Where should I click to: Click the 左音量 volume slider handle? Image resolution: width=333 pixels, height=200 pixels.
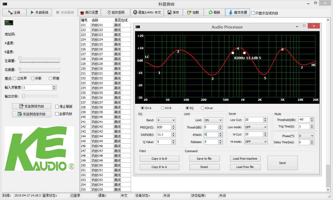(20, 58)
